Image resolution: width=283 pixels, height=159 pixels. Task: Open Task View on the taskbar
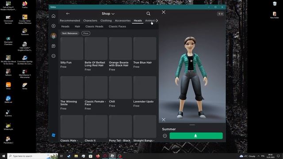click(61, 156)
